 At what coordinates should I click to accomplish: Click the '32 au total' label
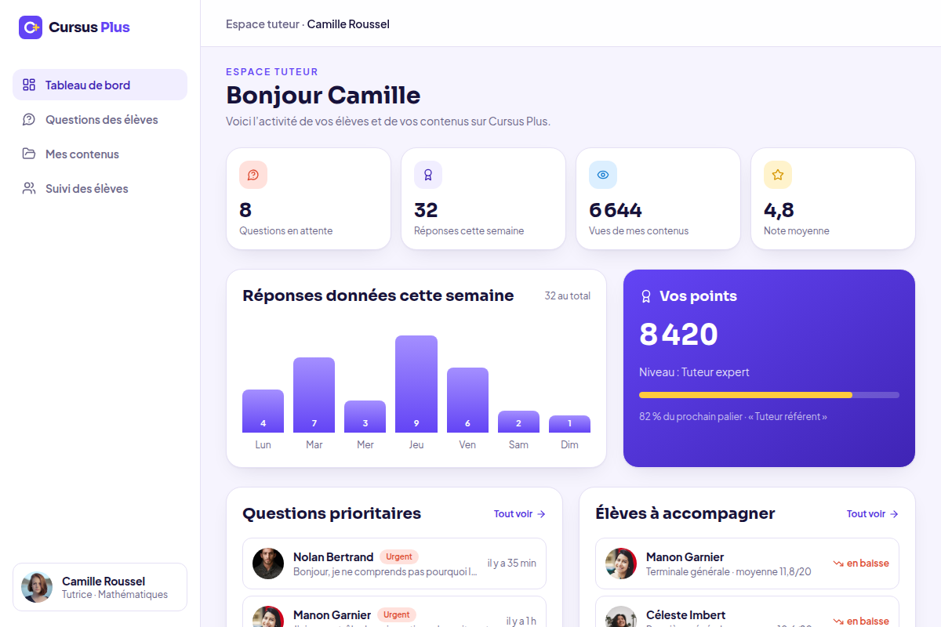(x=568, y=295)
